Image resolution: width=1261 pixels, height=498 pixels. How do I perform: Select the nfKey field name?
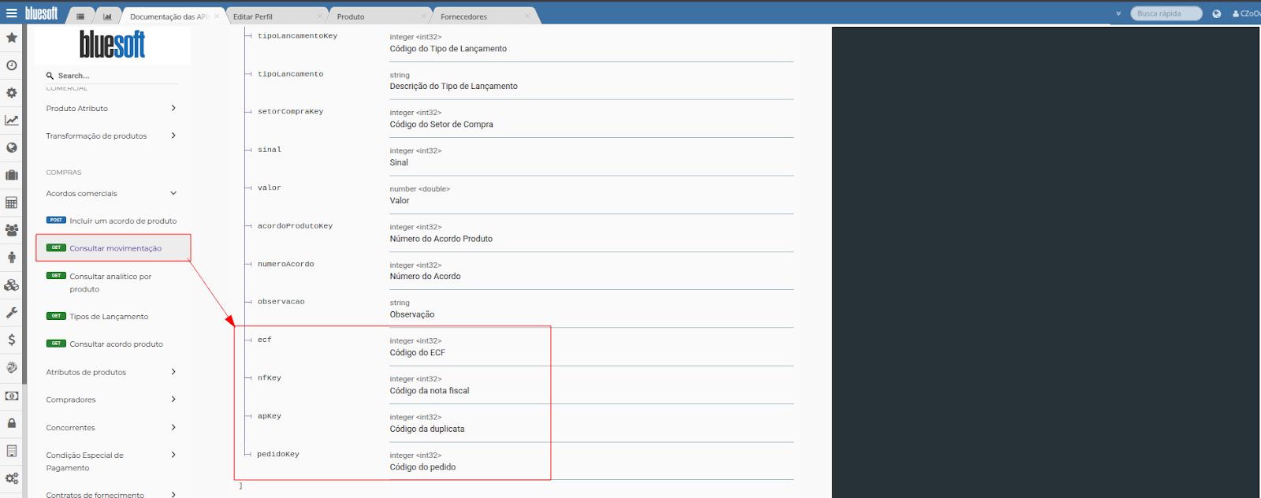click(x=269, y=378)
